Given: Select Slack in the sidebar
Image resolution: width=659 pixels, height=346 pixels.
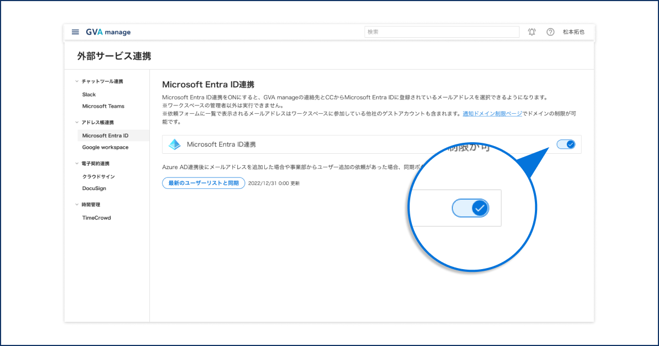Looking at the screenshot, I should 89,94.
